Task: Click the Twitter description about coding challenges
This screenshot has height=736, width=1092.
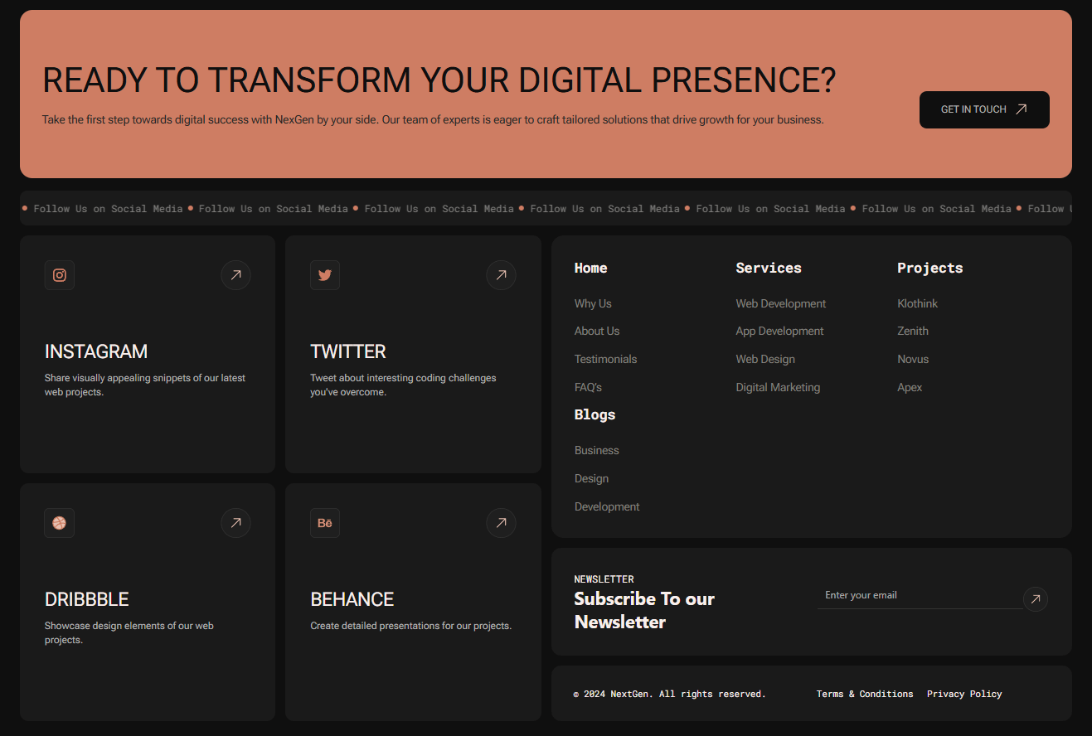Action: [403, 385]
